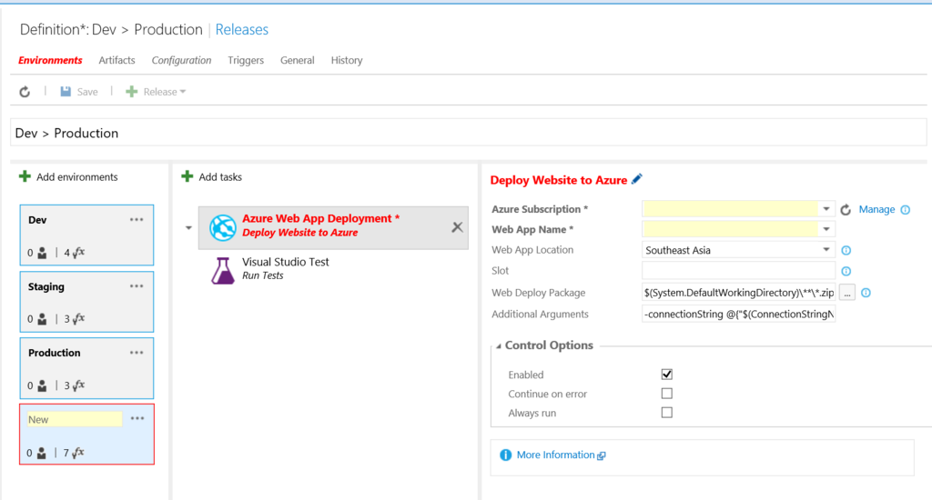
Task: Open the Triggers tab
Action: click(246, 60)
